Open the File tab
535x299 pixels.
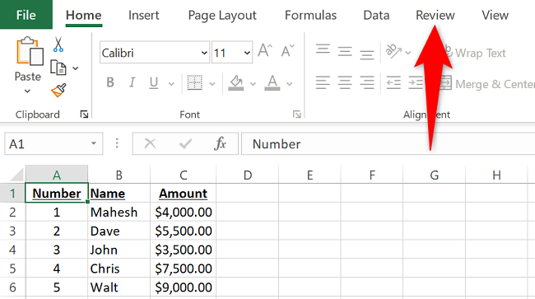pyautogui.click(x=26, y=15)
